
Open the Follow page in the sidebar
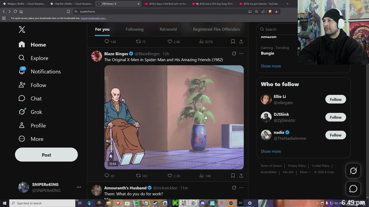[32, 85]
